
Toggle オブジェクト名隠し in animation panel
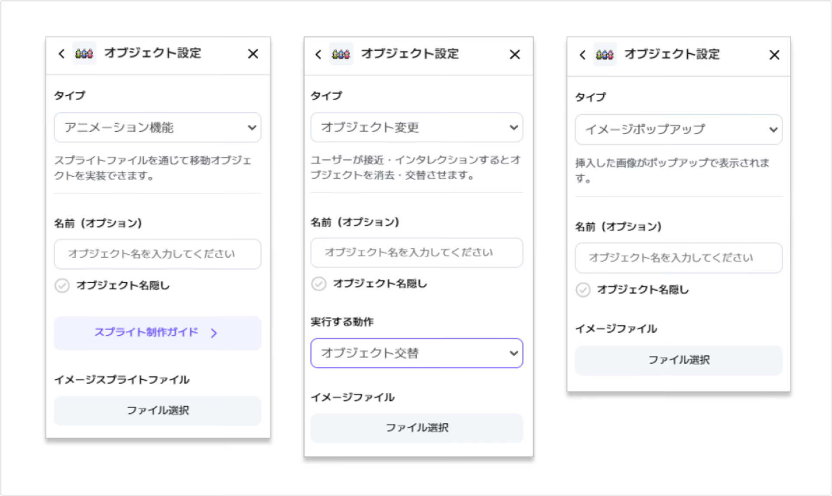click(x=62, y=286)
